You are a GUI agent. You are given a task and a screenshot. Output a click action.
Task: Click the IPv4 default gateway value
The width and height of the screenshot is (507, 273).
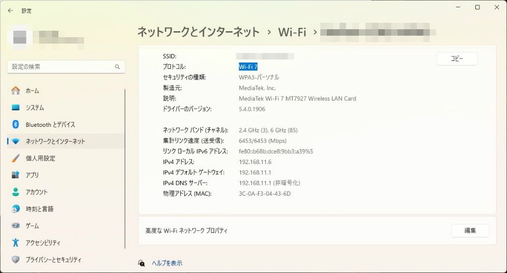click(255, 172)
